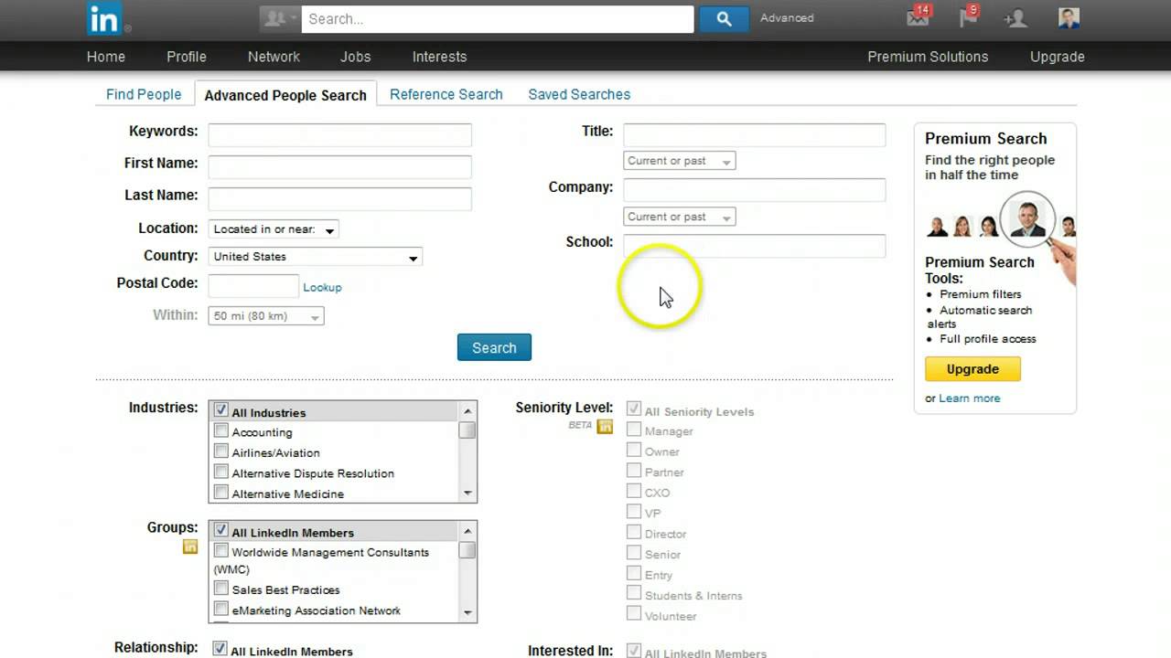This screenshot has width=1171, height=658.
Task: Check the Airlines/Aviation checkbox
Action: point(220,451)
